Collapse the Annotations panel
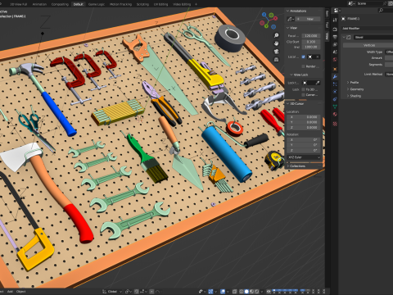 (x=296, y=11)
